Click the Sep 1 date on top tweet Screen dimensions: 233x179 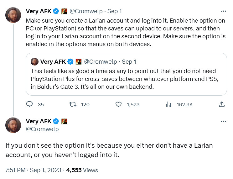pos(115,11)
